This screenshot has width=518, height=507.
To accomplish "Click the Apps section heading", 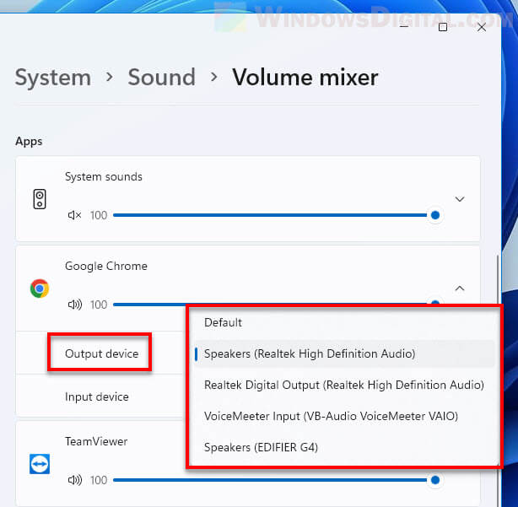I will click(29, 142).
